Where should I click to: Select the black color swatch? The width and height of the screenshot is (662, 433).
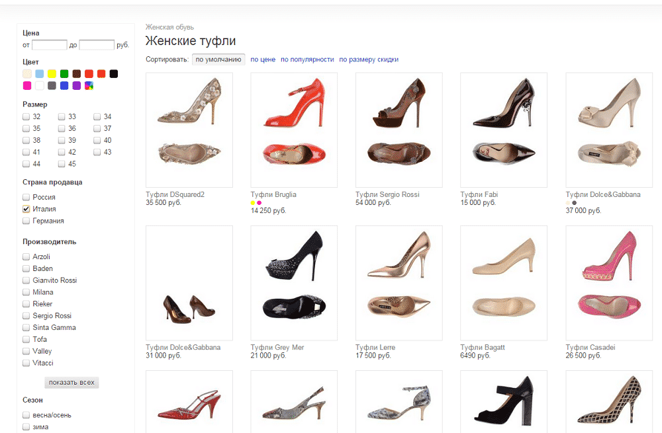tap(114, 74)
